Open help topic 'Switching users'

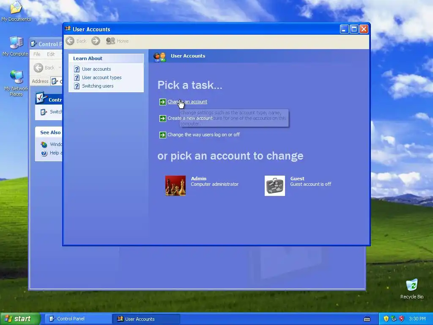coord(98,86)
